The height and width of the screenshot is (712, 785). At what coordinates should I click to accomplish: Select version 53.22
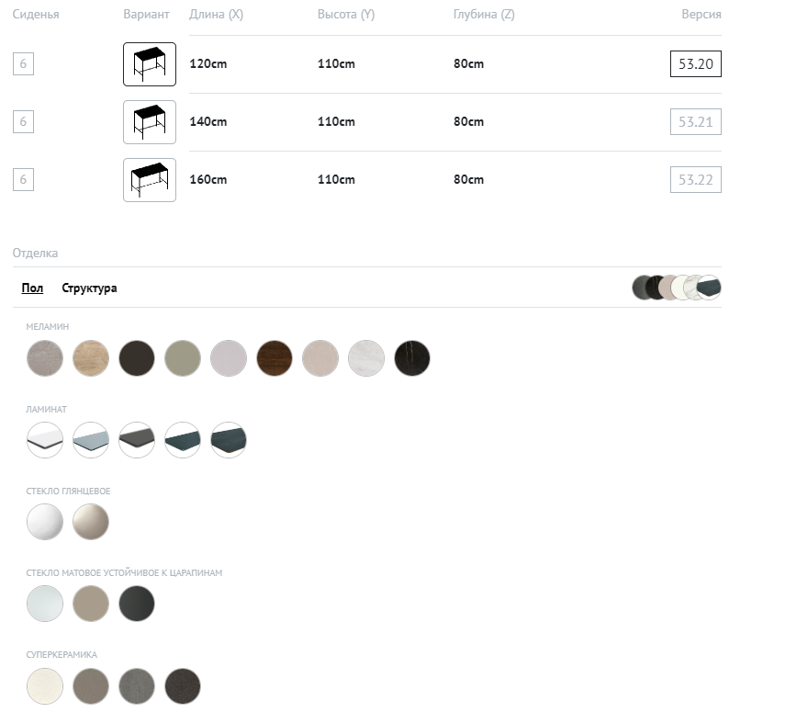pos(695,180)
